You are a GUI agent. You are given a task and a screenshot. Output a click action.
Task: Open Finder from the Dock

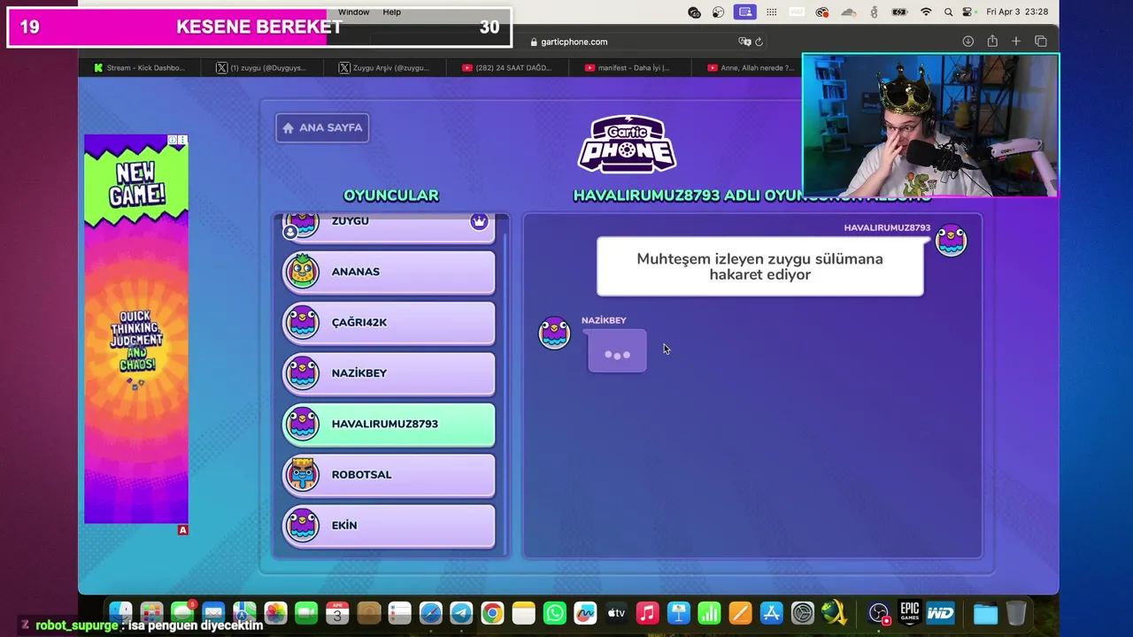[120, 612]
